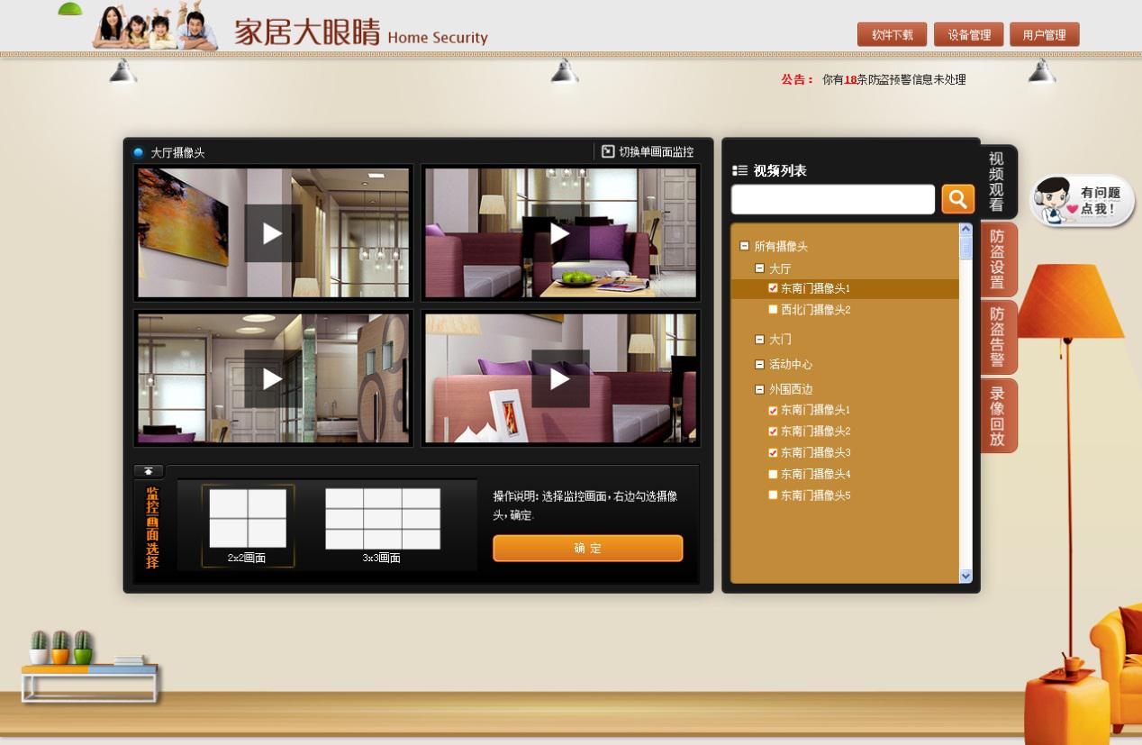Screen dimensions: 1142x745
Task: Choose the 3x3 screen layout icon
Action: [382, 519]
